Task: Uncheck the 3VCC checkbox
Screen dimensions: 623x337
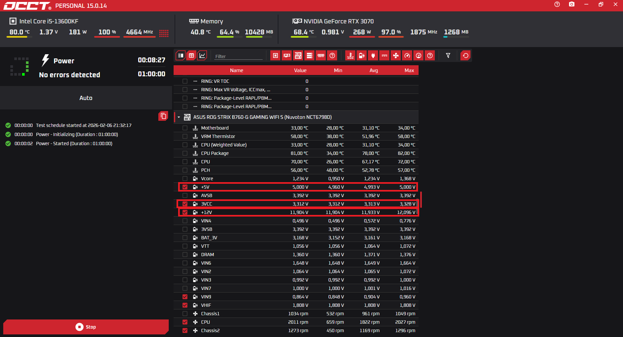Action: pos(185,204)
